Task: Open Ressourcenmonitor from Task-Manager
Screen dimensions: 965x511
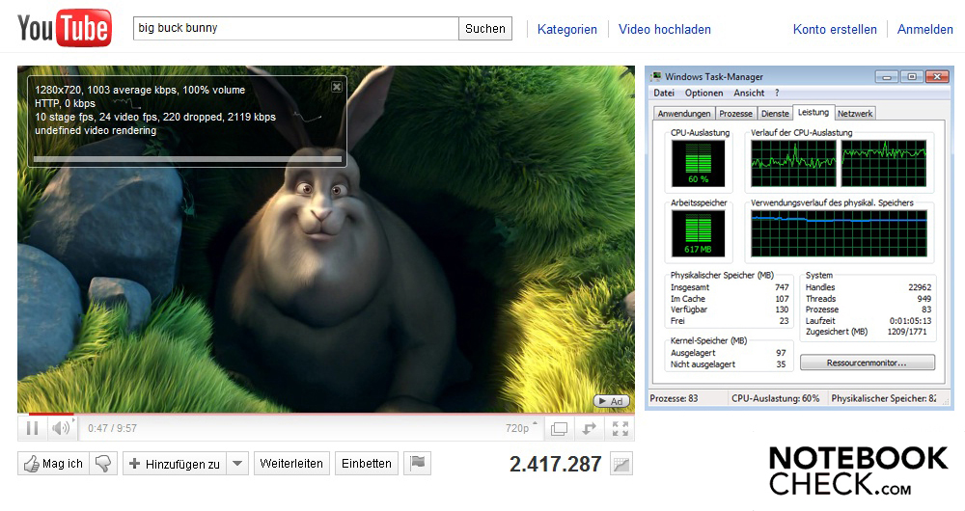Action: (x=868, y=363)
